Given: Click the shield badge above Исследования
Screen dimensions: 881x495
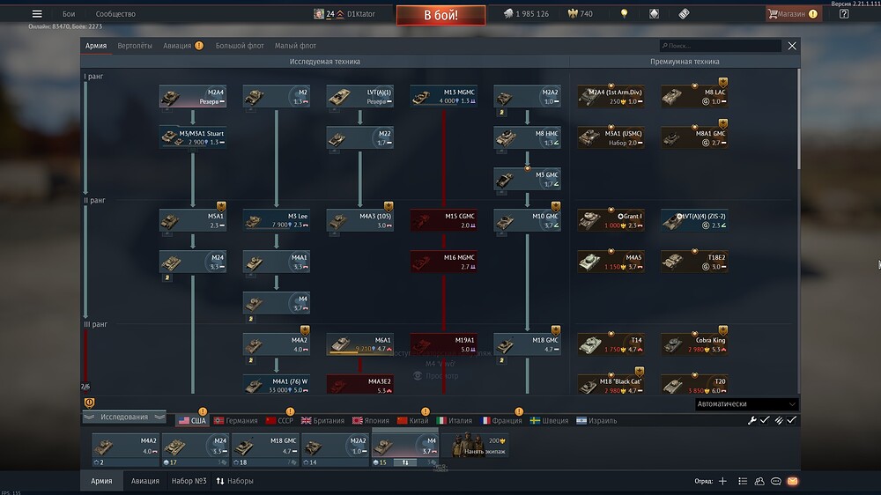Looking at the screenshot, I should 89,403.
